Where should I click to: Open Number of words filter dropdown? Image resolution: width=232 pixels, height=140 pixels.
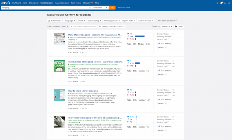[x=146, y=21]
